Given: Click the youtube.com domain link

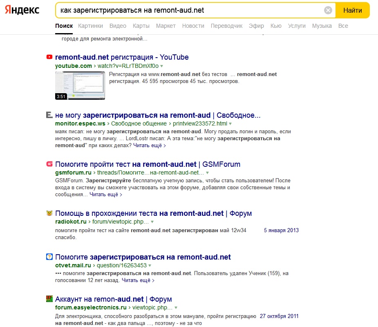Looking at the screenshot, I should point(74,66).
